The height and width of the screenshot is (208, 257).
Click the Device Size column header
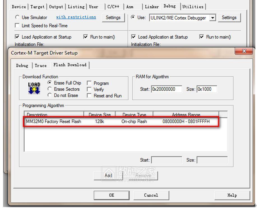(x=100, y=114)
